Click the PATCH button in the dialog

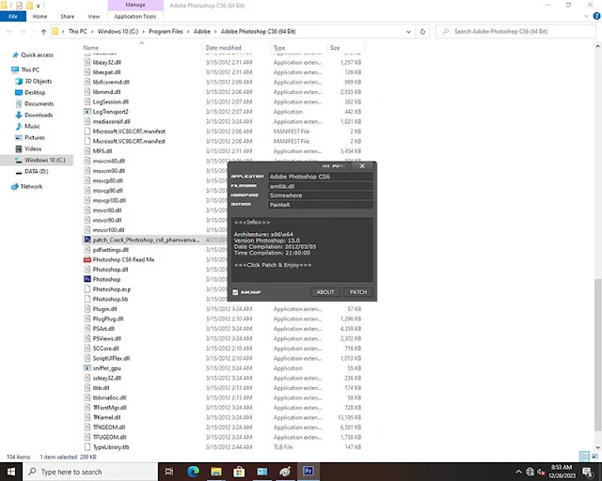tap(358, 292)
